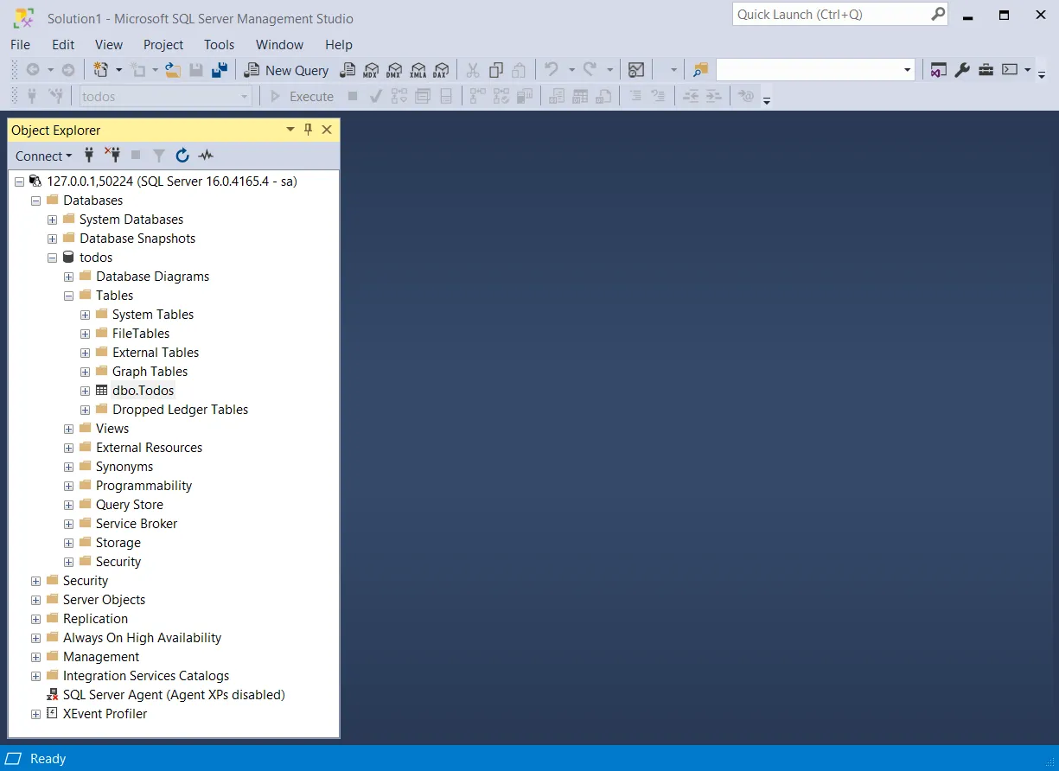Refresh the Object Explorer tree

(182, 156)
